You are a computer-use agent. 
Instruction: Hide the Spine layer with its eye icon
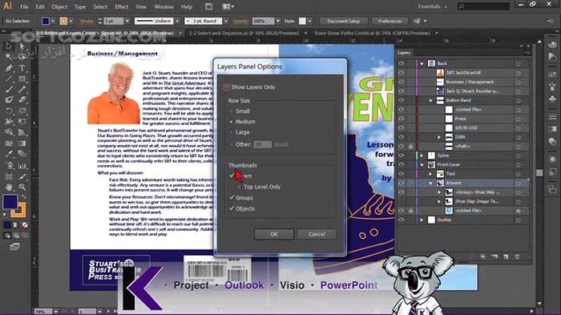pyautogui.click(x=401, y=155)
